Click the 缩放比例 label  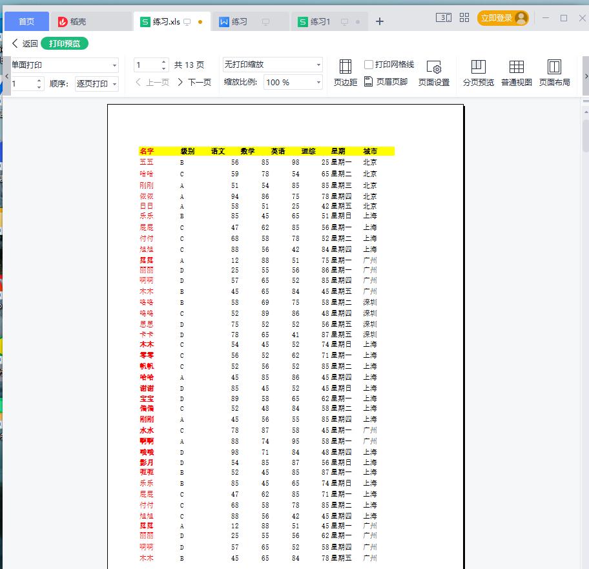pos(240,82)
